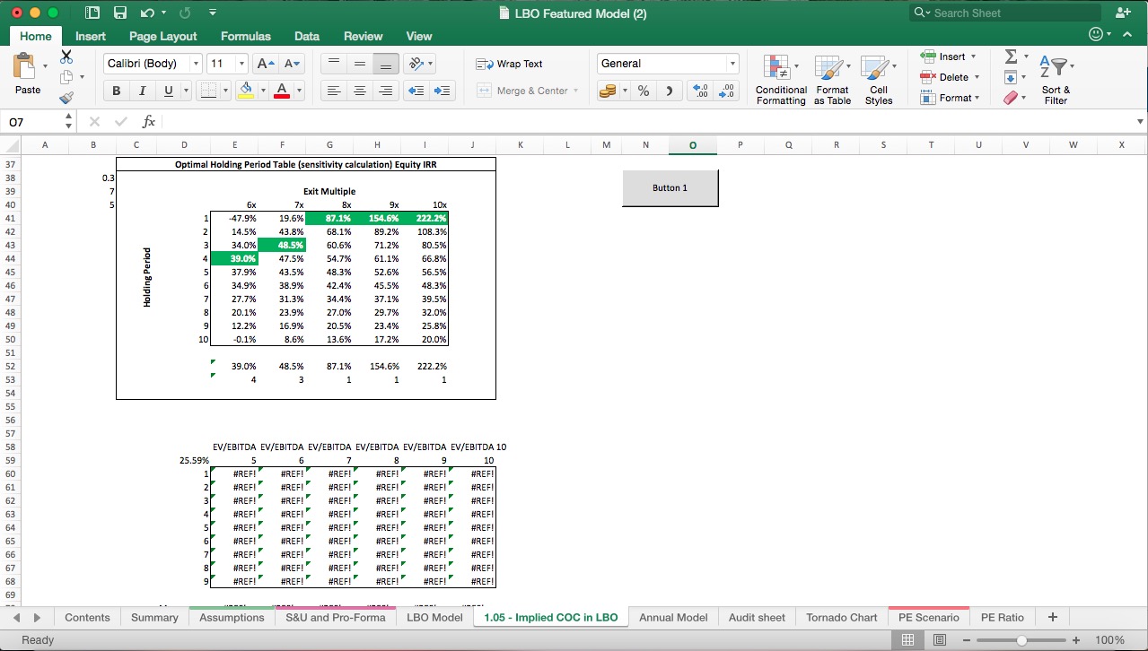Select the Format as Table icon
Image resolution: width=1148 pixels, height=651 pixels.
point(831,79)
